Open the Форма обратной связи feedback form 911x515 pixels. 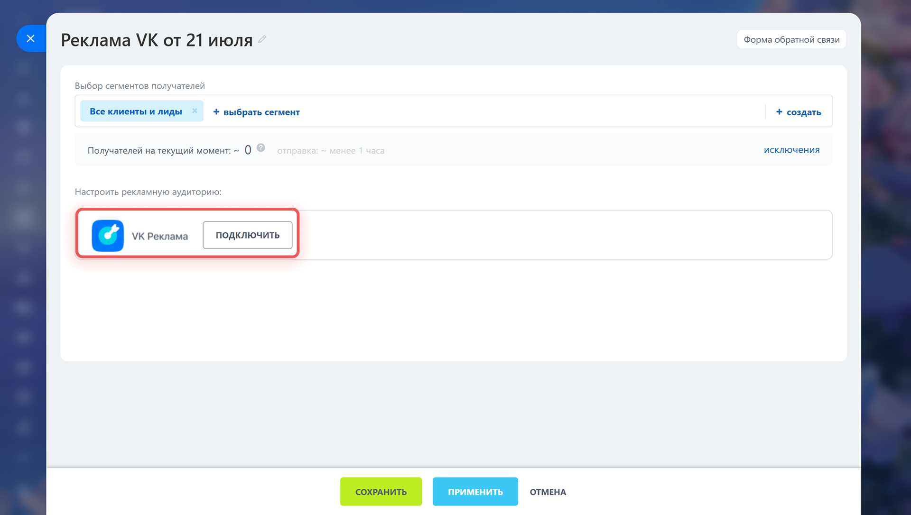point(791,39)
